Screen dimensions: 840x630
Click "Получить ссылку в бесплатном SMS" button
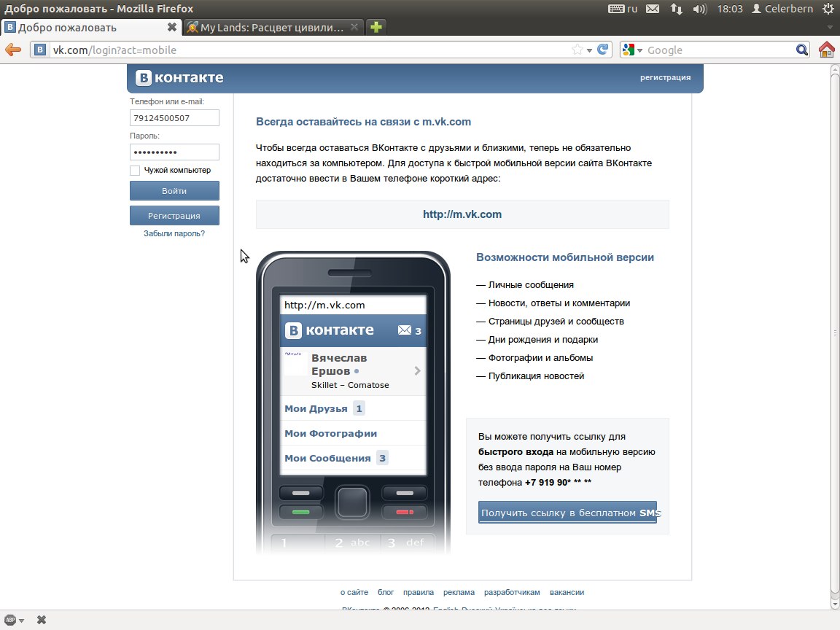pos(567,513)
